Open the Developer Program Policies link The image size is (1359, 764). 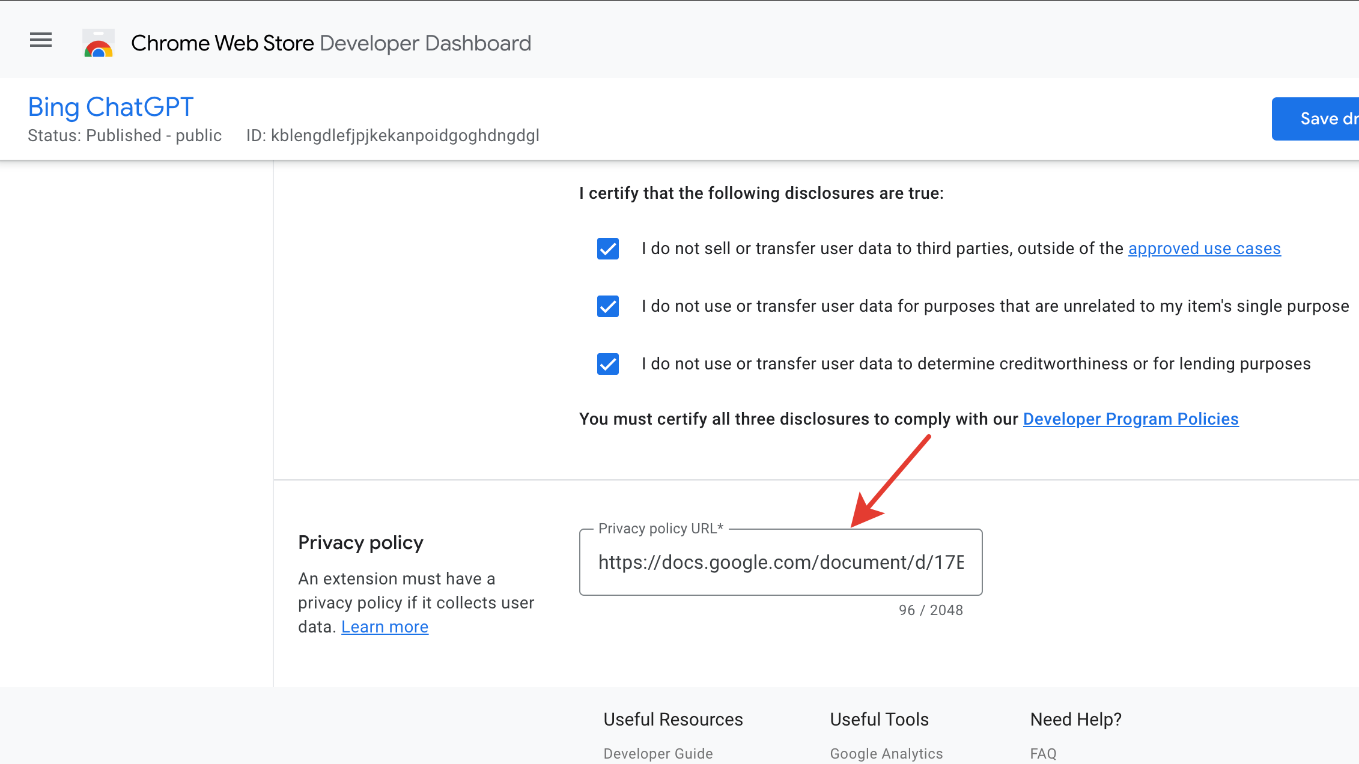pos(1131,419)
